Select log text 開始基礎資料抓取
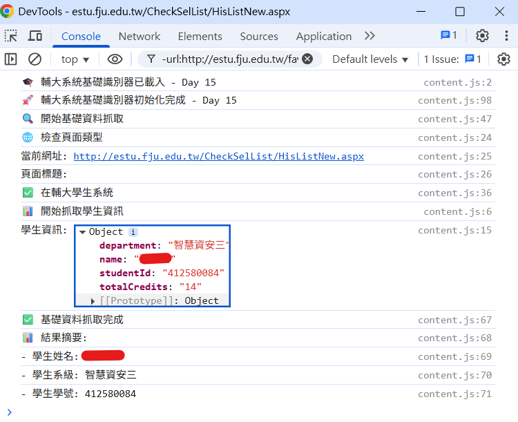The image size is (518, 422). pyautogui.click(x=82, y=119)
